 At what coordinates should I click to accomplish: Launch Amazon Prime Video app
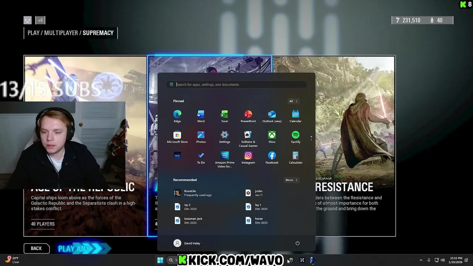point(224,160)
